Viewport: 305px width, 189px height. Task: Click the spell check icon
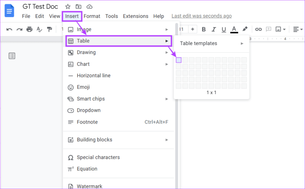tap(39, 29)
